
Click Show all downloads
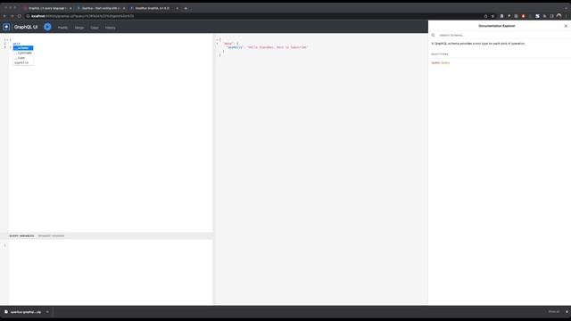pos(553,311)
